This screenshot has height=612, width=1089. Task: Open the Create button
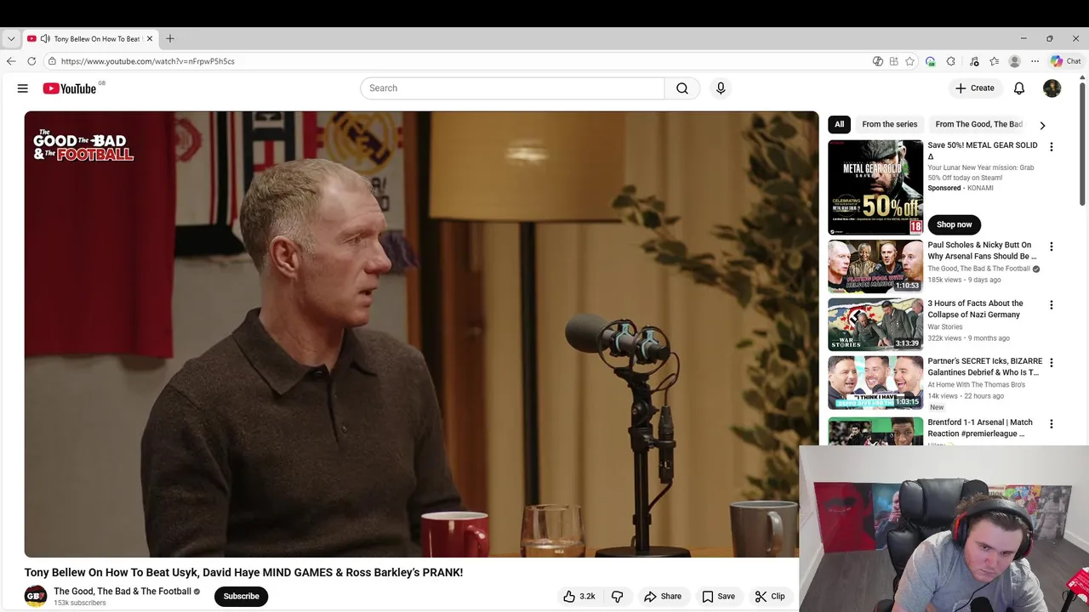tap(974, 88)
